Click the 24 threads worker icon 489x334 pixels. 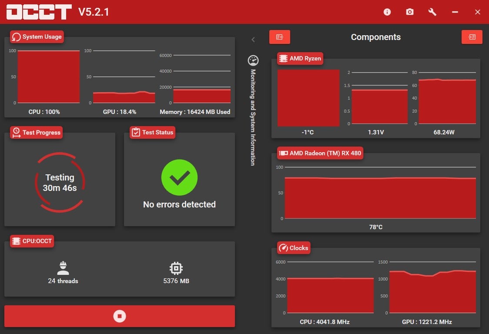pyautogui.click(x=63, y=268)
